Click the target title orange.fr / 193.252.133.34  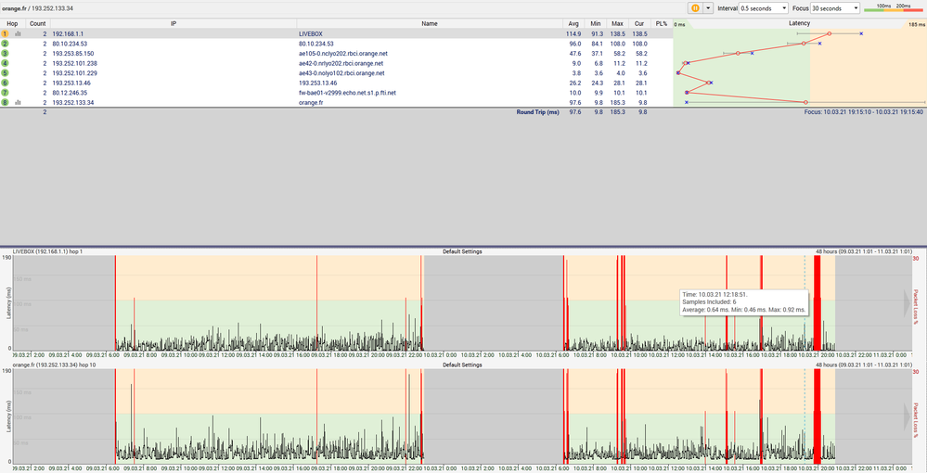[38, 8]
